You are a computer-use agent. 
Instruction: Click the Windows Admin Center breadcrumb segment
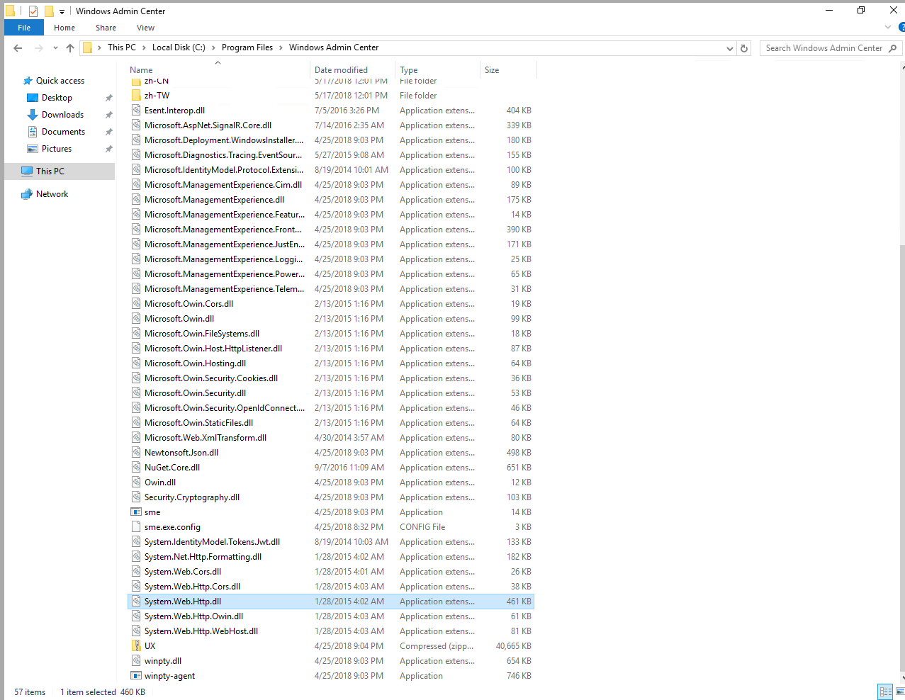tap(334, 47)
